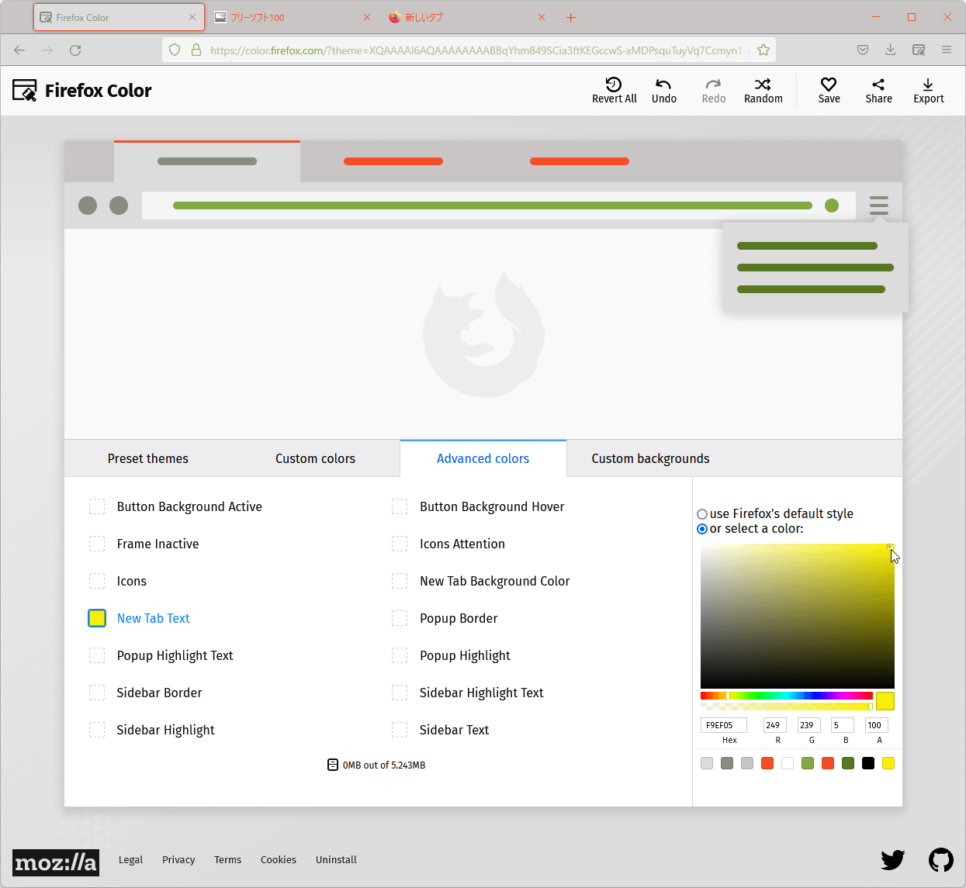Toggle the Sidebar Border checkbox
The width and height of the screenshot is (966, 888).
(x=97, y=693)
